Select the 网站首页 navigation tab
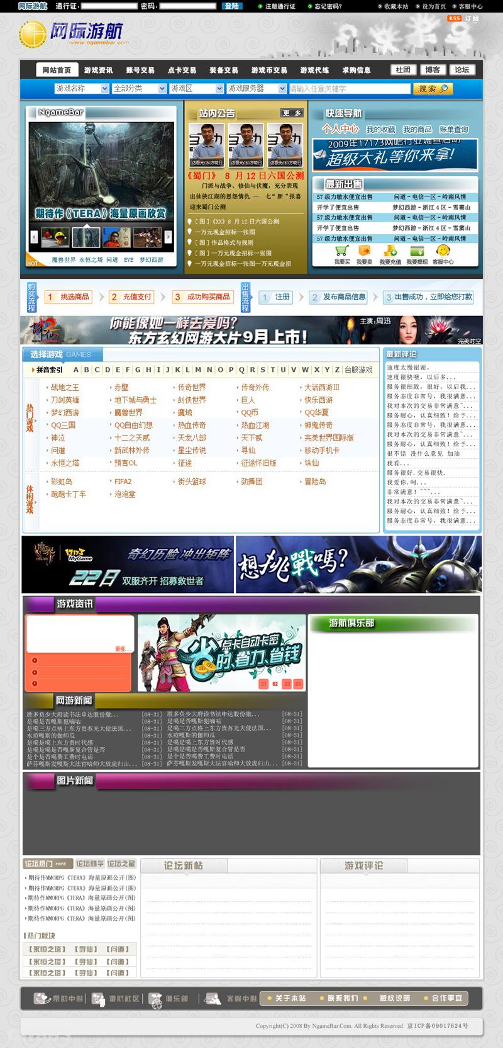503x1048 pixels. click(57, 70)
